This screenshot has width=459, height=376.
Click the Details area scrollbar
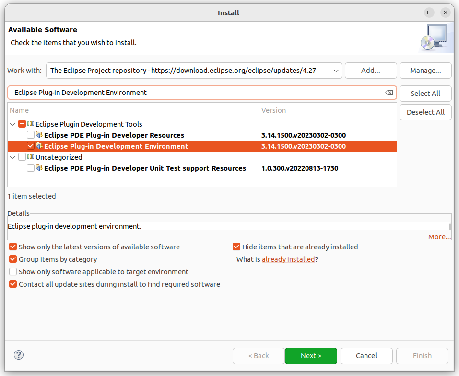(x=450, y=227)
